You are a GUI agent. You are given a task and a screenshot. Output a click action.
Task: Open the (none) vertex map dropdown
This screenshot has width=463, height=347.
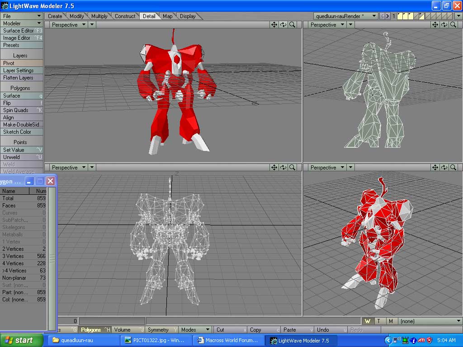(430, 321)
